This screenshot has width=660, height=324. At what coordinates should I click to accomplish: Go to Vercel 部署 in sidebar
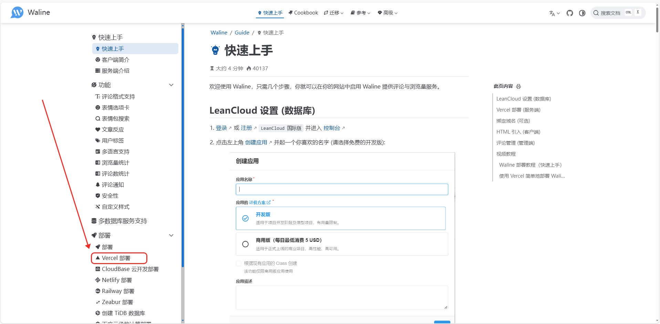(x=116, y=258)
